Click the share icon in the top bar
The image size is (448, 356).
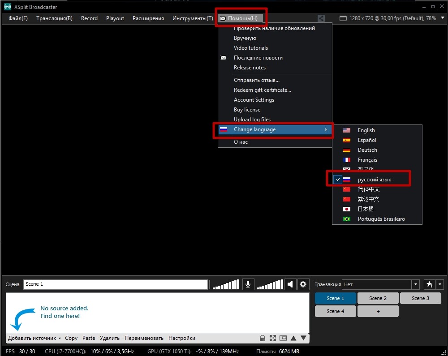coord(321,18)
